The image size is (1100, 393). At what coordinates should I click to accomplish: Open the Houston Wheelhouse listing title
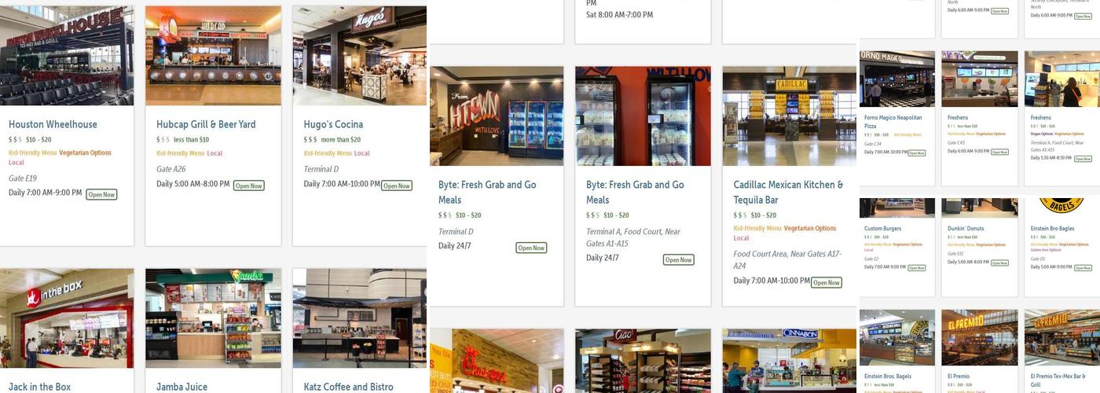click(x=53, y=124)
